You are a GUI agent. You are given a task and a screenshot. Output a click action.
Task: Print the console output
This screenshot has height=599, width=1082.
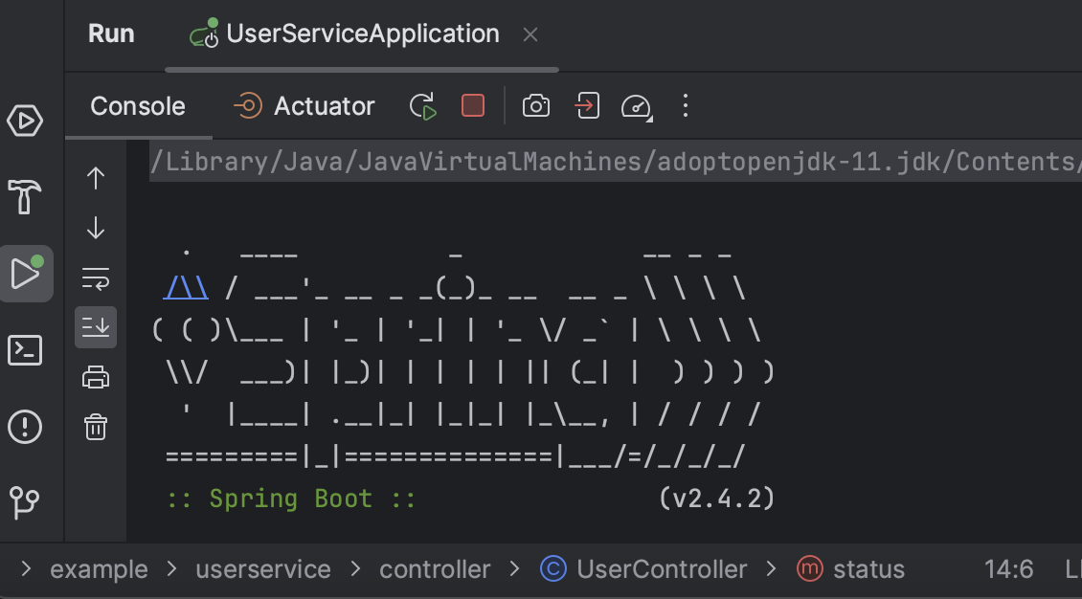(x=96, y=377)
